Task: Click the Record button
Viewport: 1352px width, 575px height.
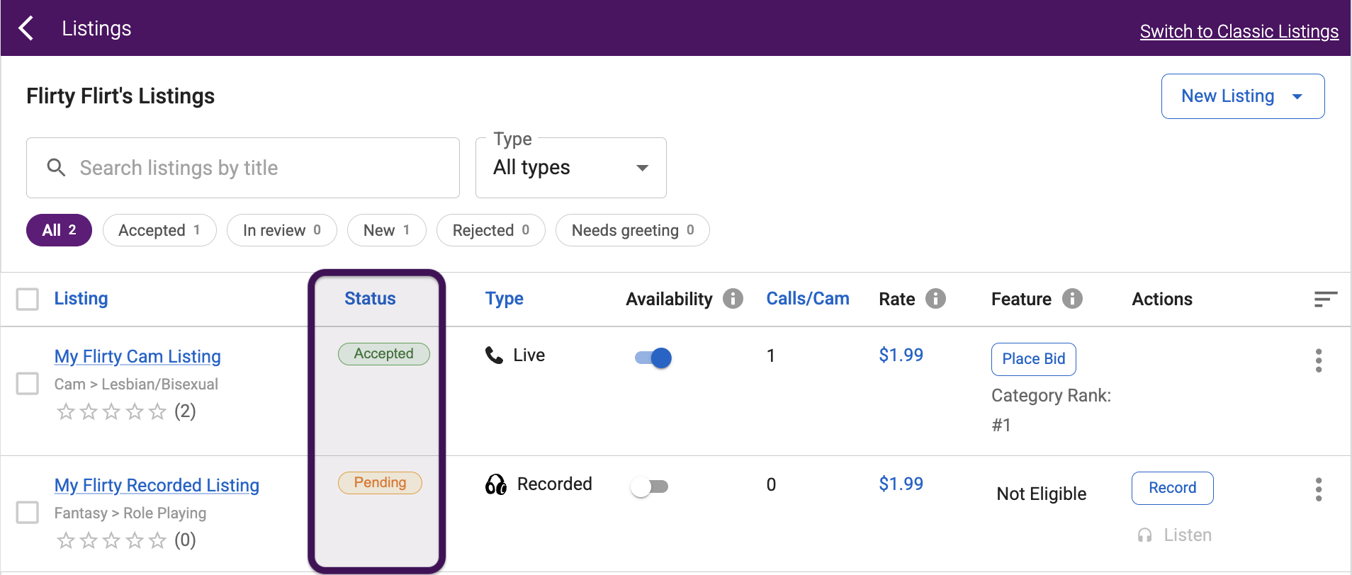Action: (1173, 488)
